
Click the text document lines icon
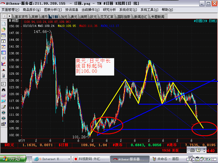(x=4, y=58)
